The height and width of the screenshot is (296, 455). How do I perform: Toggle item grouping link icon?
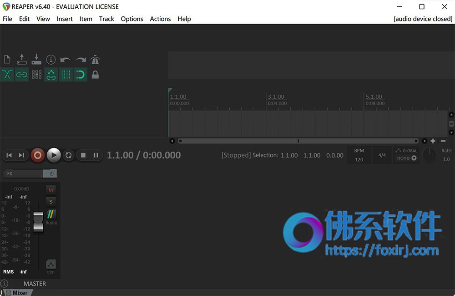coord(22,75)
